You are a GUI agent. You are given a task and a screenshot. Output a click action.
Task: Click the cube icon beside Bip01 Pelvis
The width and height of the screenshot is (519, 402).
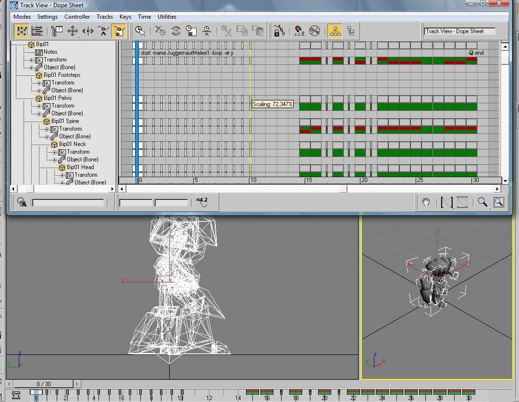39,98
